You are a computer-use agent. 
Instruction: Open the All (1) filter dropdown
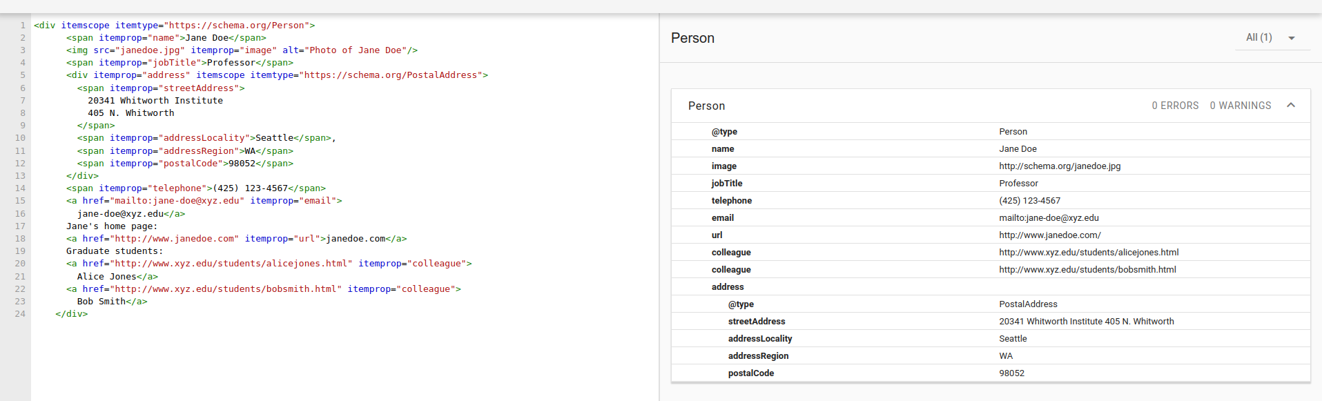pos(1272,38)
